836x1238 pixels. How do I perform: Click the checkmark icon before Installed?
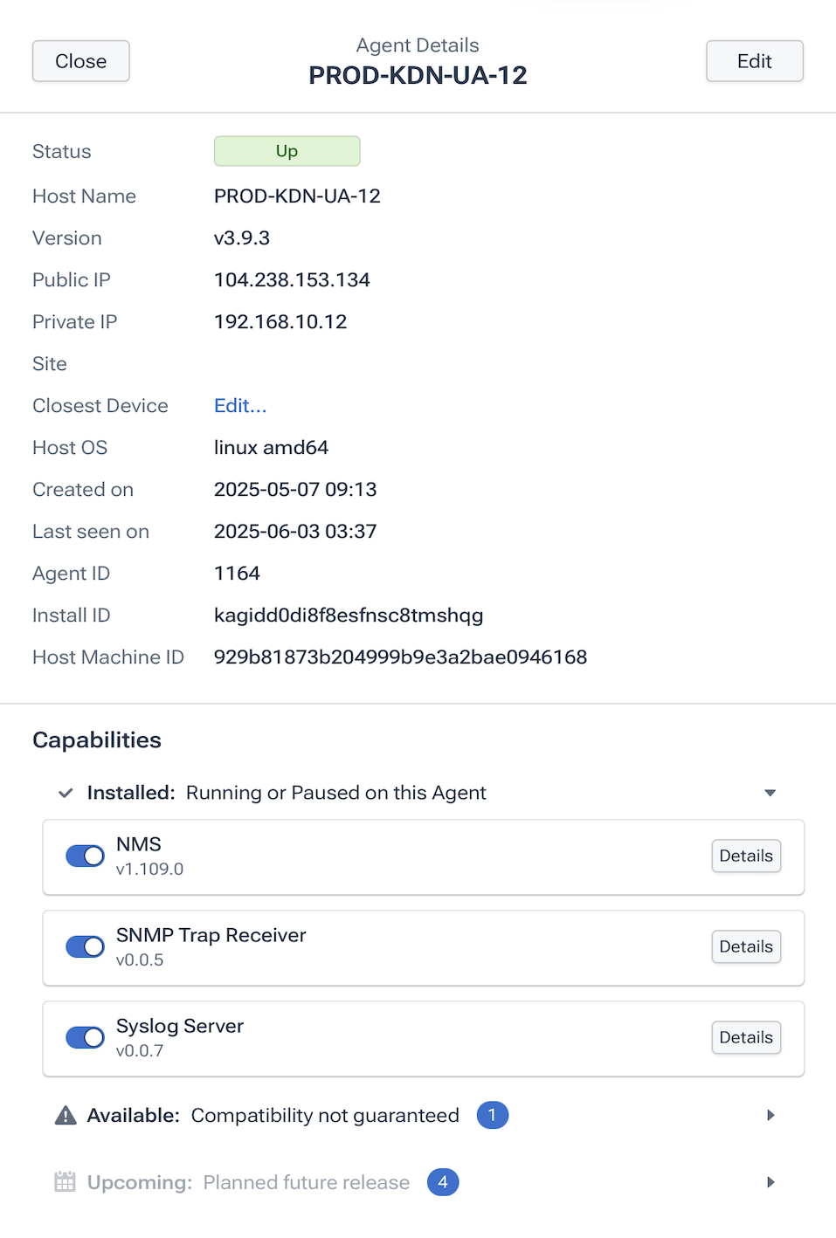[65, 793]
